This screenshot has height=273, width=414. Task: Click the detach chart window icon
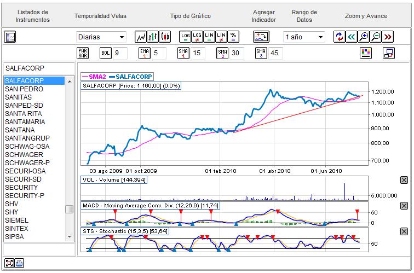click(389, 53)
